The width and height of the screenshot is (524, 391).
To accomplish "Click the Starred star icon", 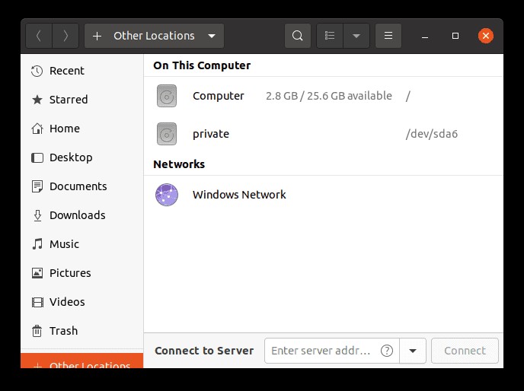I will [x=37, y=100].
